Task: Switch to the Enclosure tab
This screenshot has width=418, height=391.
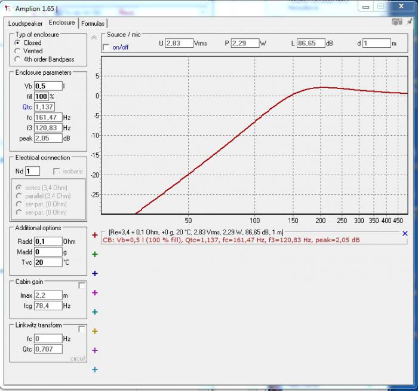Action: pyautogui.click(x=62, y=23)
